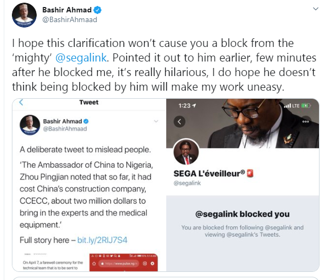This screenshot has height=280, width=326.
Task: Click the Bashir Ahmad display name at top
Action: click(67, 10)
